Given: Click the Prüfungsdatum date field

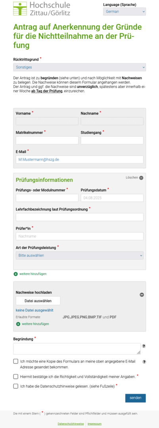Looking at the screenshot, I should 112,198.
